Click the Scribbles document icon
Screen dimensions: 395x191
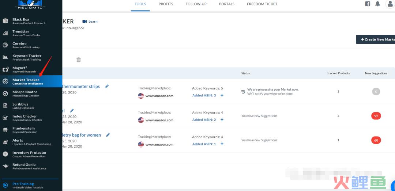5,106
